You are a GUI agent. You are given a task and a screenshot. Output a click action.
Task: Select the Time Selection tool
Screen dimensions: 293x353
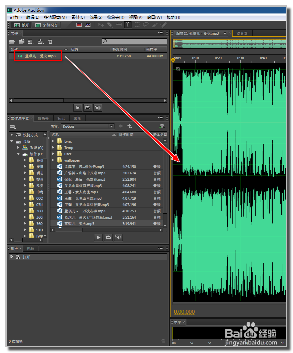127,25
